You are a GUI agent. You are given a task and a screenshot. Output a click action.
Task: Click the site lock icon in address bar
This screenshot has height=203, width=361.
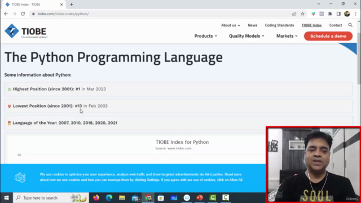[33, 14]
